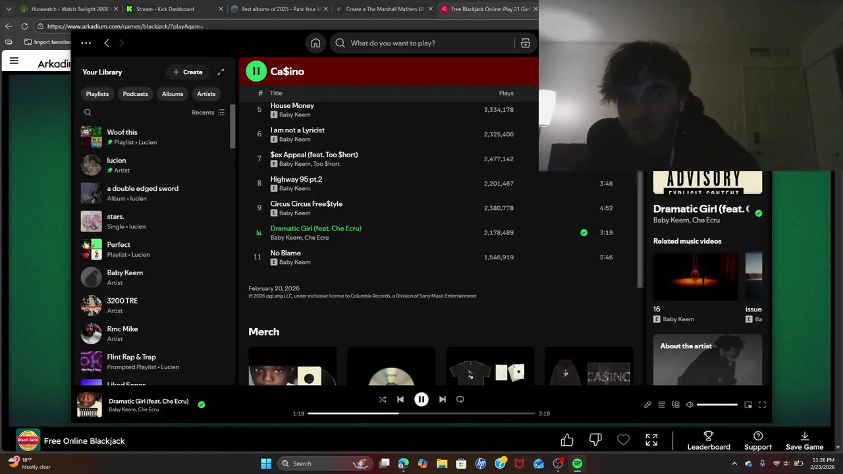Viewport: 843px width, 474px height.
Task: Favorite the game with heart icon
Action: point(624,440)
